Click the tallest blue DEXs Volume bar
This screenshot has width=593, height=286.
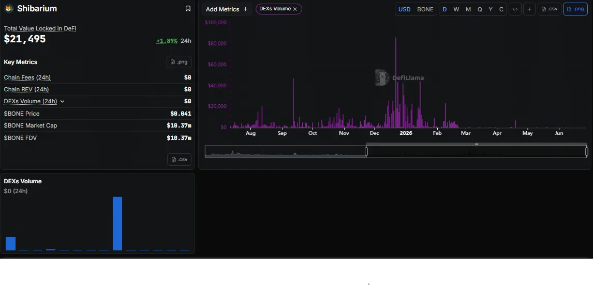(x=117, y=224)
